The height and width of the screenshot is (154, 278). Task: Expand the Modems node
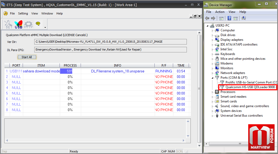coord(212,64)
